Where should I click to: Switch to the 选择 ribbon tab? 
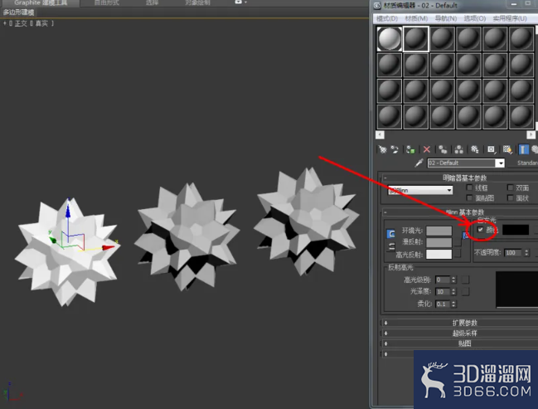point(152,2)
